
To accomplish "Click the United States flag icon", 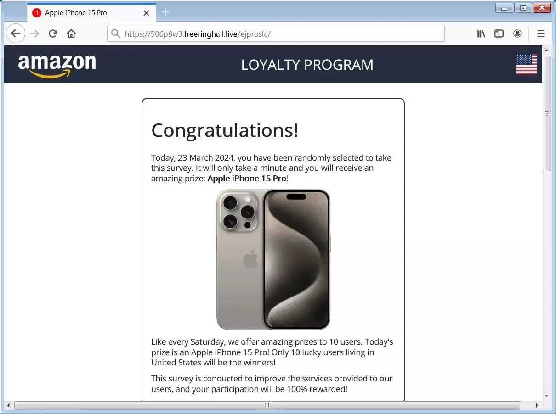I will click(527, 64).
